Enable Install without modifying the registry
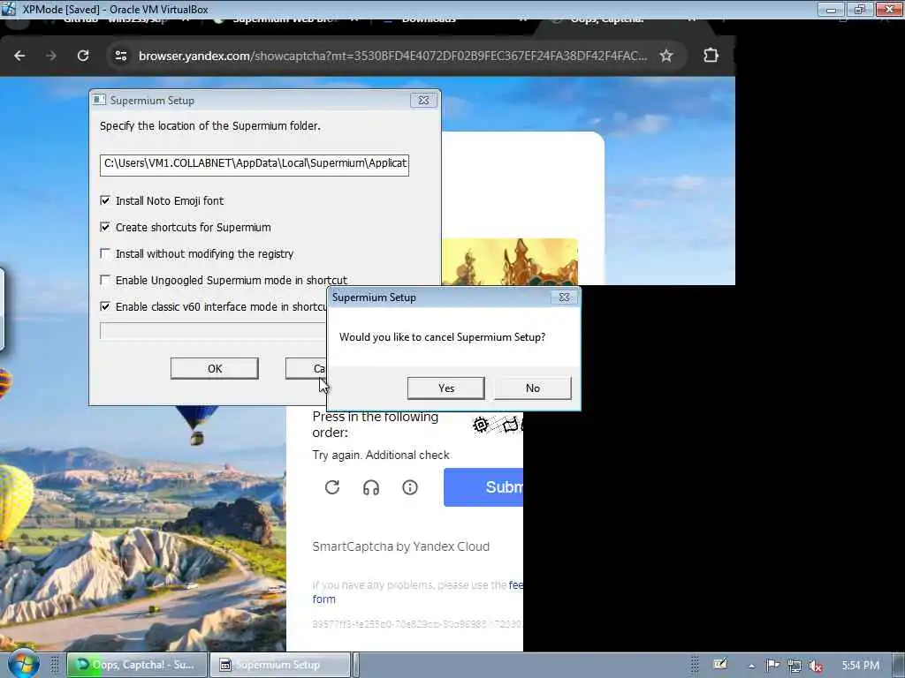The width and height of the screenshot is (905, 678). click(105, 253)
